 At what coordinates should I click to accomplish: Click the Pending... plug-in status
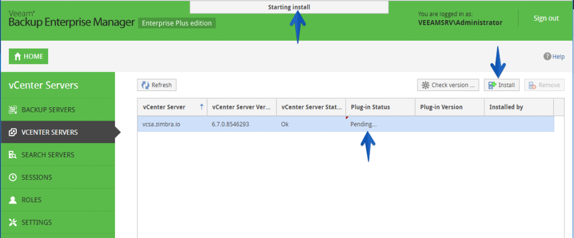(x=363, y=124)
